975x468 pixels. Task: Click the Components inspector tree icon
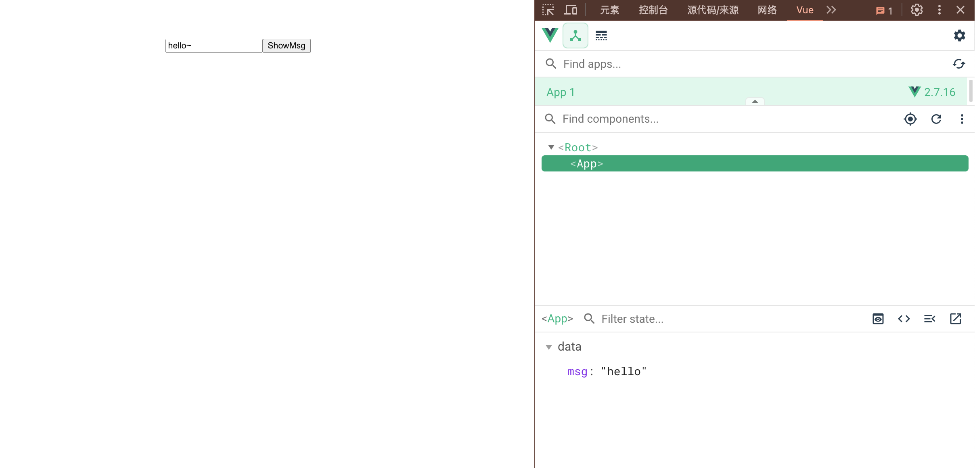pyautogui.click(x=575, y=36)
